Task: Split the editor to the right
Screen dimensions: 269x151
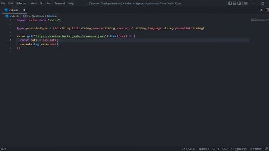Action: coord(267,10)
